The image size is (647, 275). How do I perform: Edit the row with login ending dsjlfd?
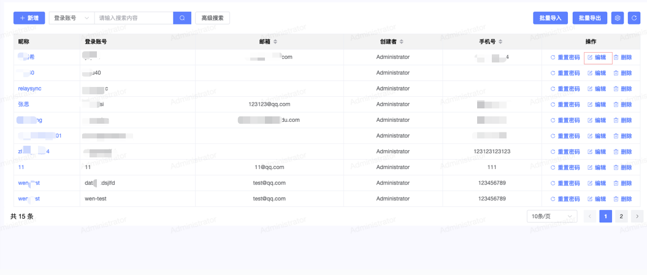pyautogui.click(x=597, y=183)
